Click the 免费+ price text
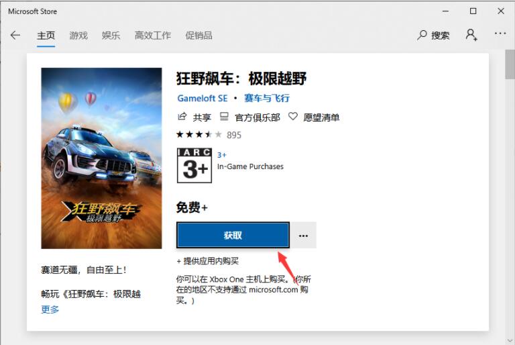Viewport: 515px width, 345px height. click(192, 207)
